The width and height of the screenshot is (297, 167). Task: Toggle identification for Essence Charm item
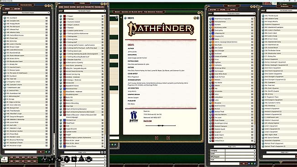coord(103,146)
